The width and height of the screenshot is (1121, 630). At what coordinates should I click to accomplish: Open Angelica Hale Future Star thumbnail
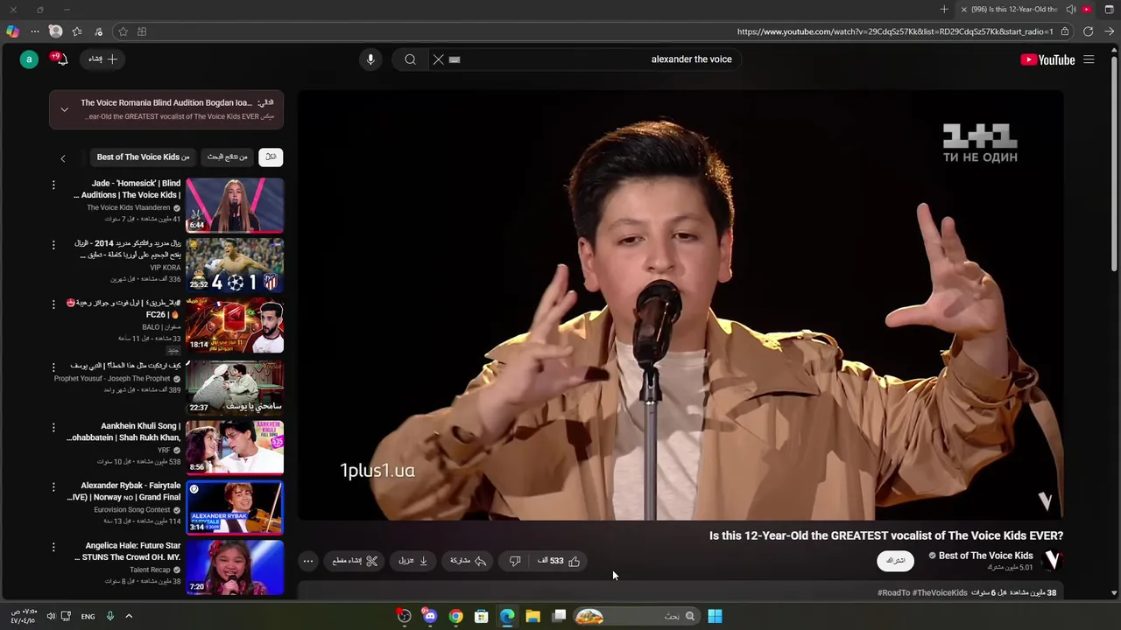point(235,567)
